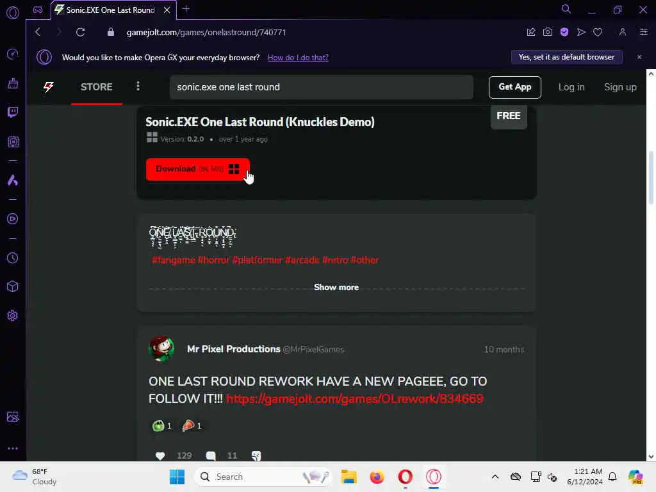This screenshot has height=492, width=656.
Task: Open the Game Jolt more options menu
Action: pos(138,86)
